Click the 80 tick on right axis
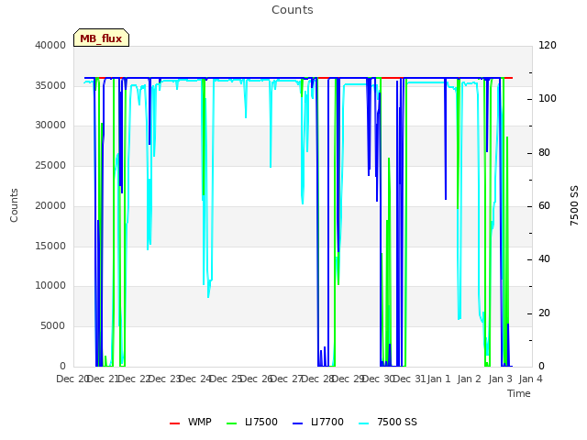The height and width of the screenshot is (440, 587). 544,153
